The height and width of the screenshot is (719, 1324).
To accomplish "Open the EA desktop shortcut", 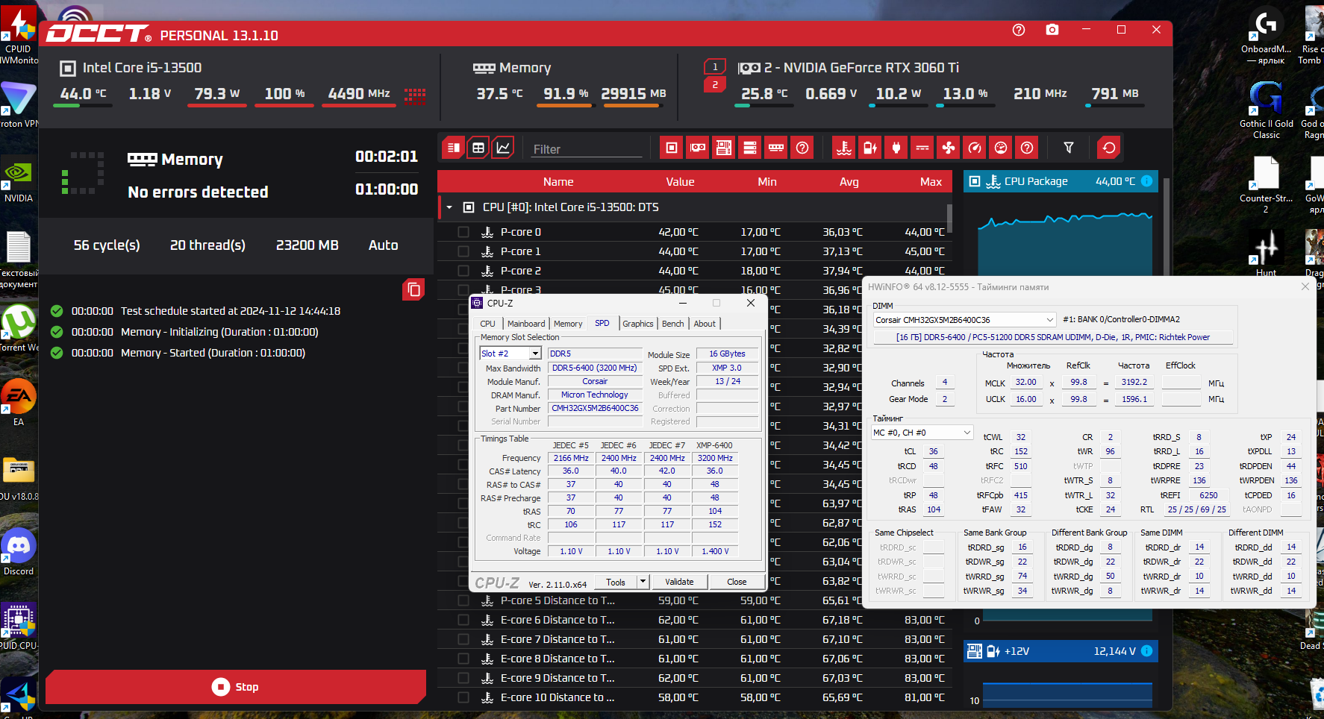I will click(19, 403).
